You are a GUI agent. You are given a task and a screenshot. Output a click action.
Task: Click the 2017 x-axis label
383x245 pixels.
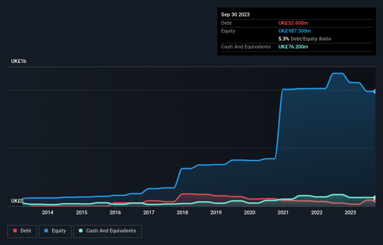[x=149, y=212]
